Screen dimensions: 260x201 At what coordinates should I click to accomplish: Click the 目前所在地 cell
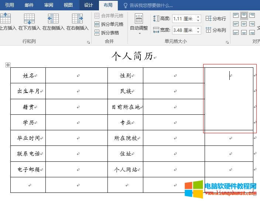point(125,107)
